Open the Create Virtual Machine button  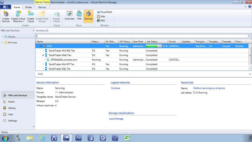[x=18, y=16]
